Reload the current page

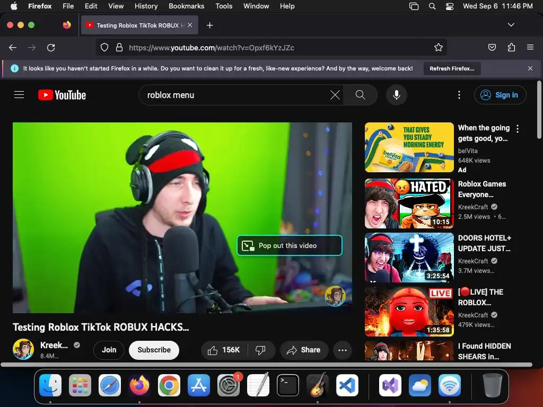point(51,47)
